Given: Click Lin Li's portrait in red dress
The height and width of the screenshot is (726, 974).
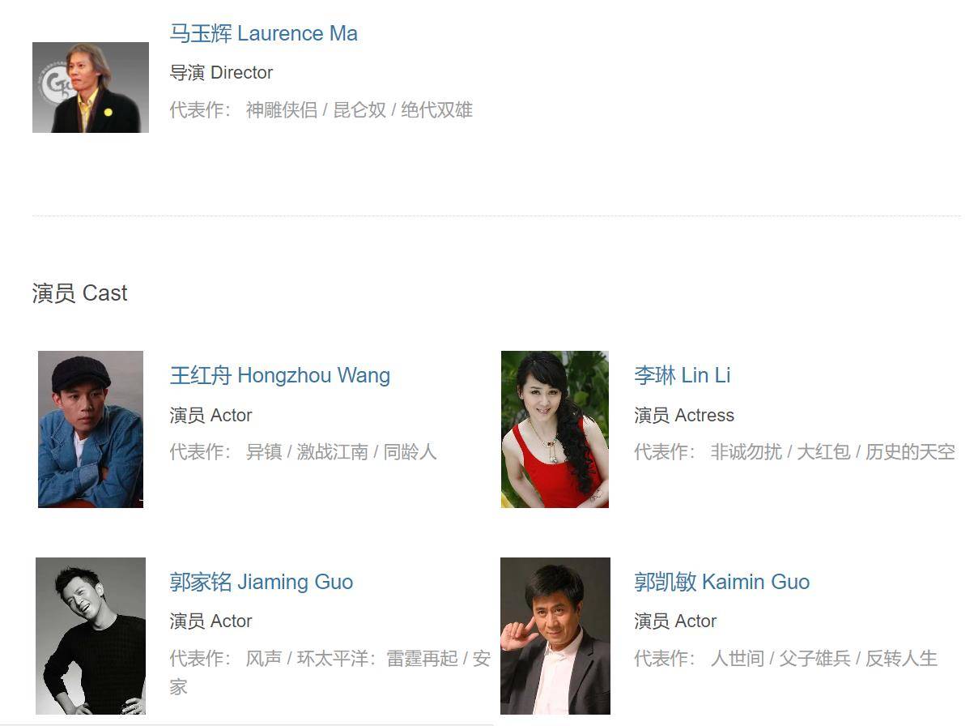Looking at the screenshot, I should 555,429.
